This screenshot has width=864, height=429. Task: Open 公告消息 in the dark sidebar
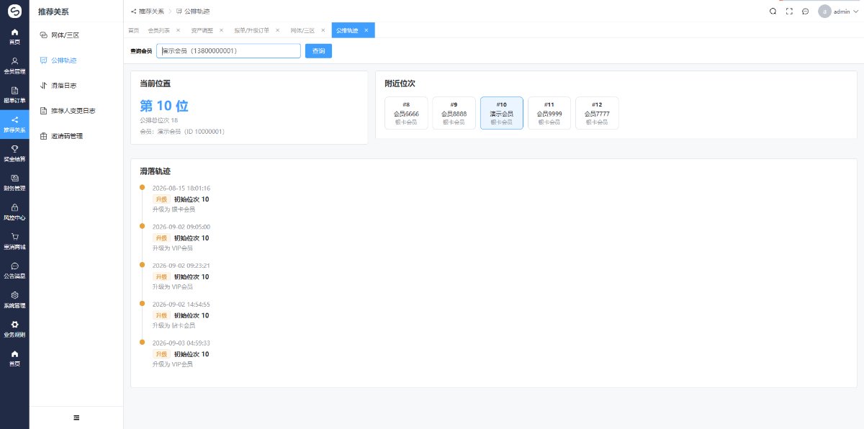pyautogui.click(x=14, y=271)
